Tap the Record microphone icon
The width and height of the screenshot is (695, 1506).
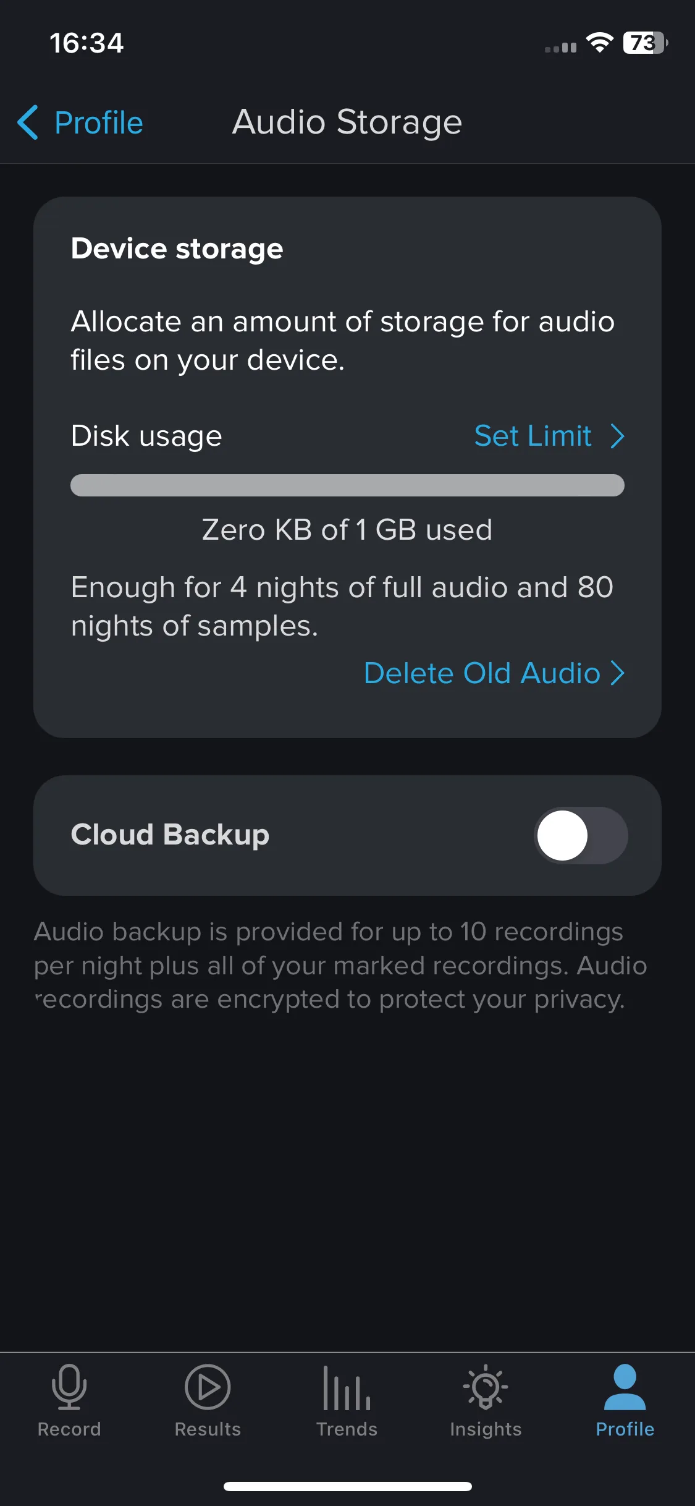(69, 1387)
